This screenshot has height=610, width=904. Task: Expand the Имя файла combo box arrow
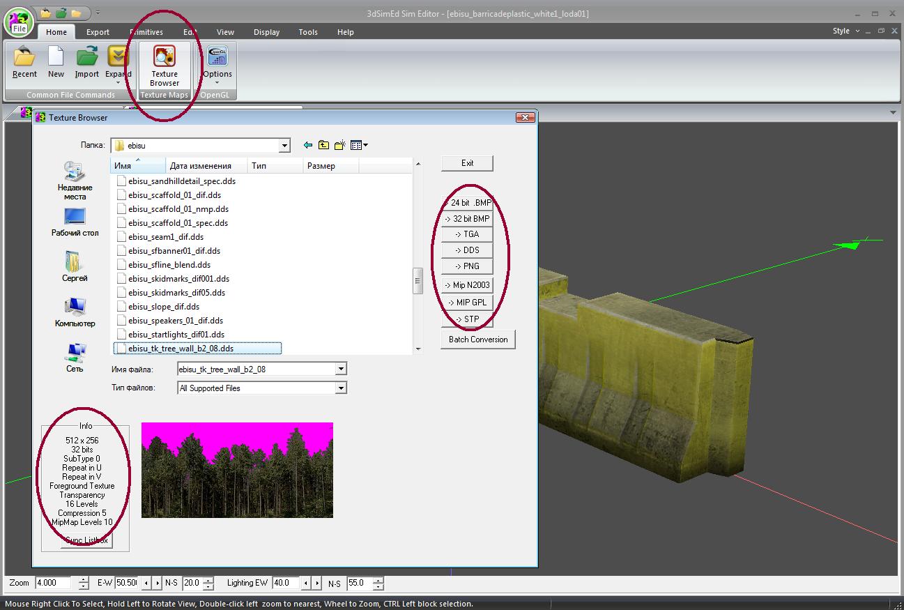(341, 369)
